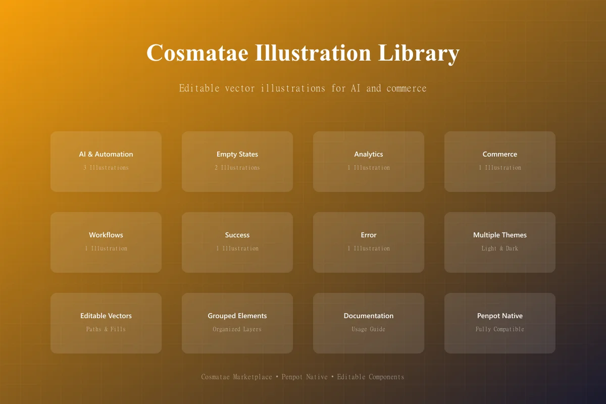Open the Workflows card

(x=106, y=242)
